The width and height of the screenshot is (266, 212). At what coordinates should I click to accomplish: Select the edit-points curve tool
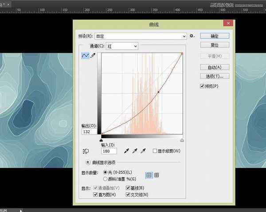85,56
